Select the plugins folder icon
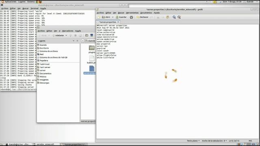Image resolution: width=260 pixels, height=146 pixels. [92, 48]
